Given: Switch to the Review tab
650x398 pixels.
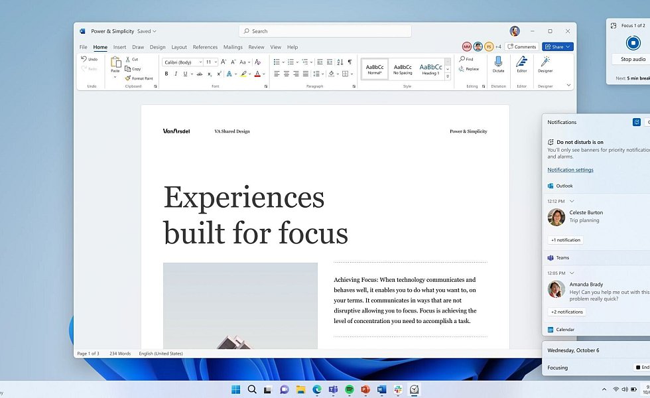Looking at the screenshot, I should coord(256,47).
